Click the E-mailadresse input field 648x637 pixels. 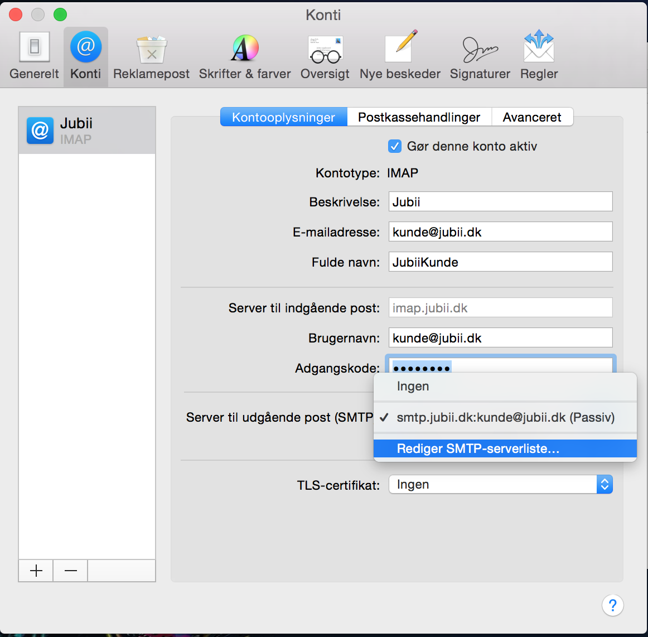(x=500, y=232)
